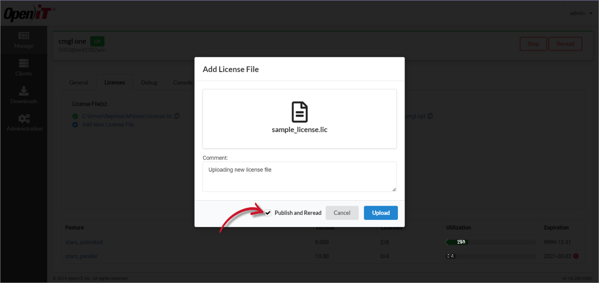This screenshot has height=283, width=599.
Task: Open the admin user dropdown
Action: pos(581,13)
